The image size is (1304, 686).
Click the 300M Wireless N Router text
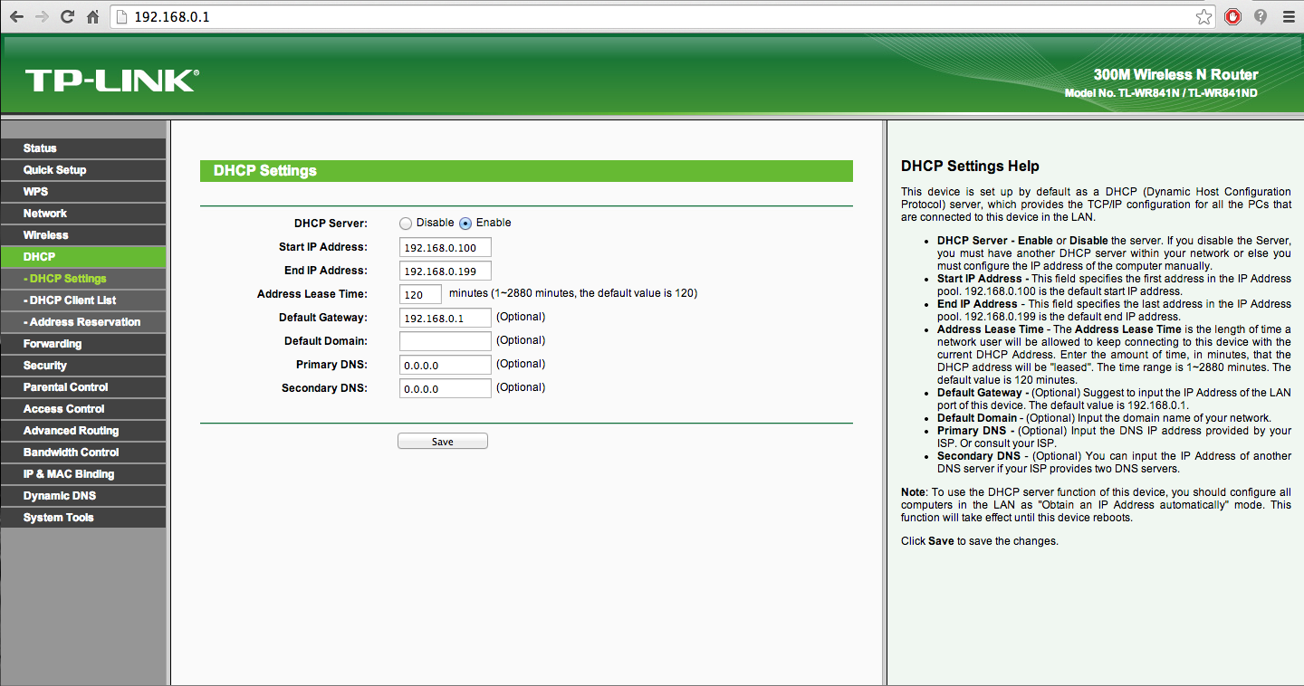[1175, 75]
